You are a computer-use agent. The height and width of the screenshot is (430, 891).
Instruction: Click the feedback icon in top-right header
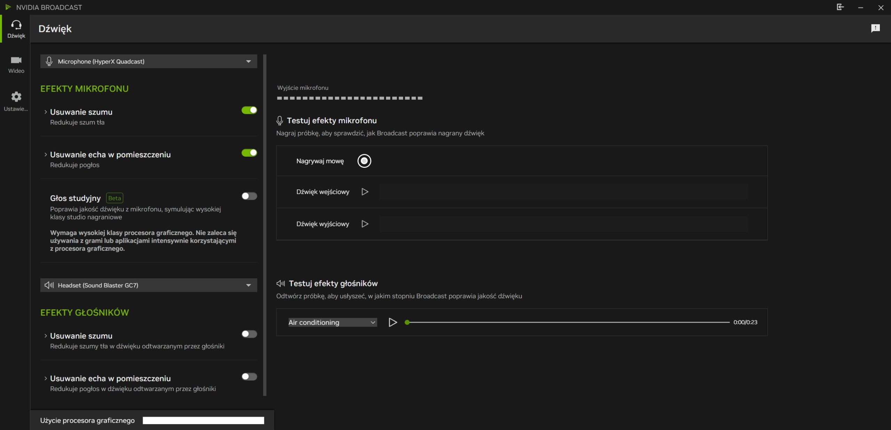(x=875, y=28)
